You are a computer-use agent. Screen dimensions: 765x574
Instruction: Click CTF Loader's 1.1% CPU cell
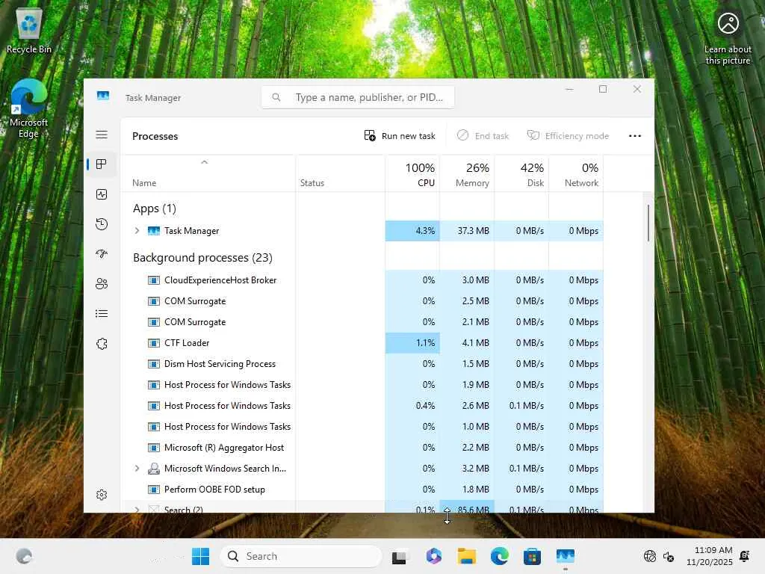click(x=412, y=342)
